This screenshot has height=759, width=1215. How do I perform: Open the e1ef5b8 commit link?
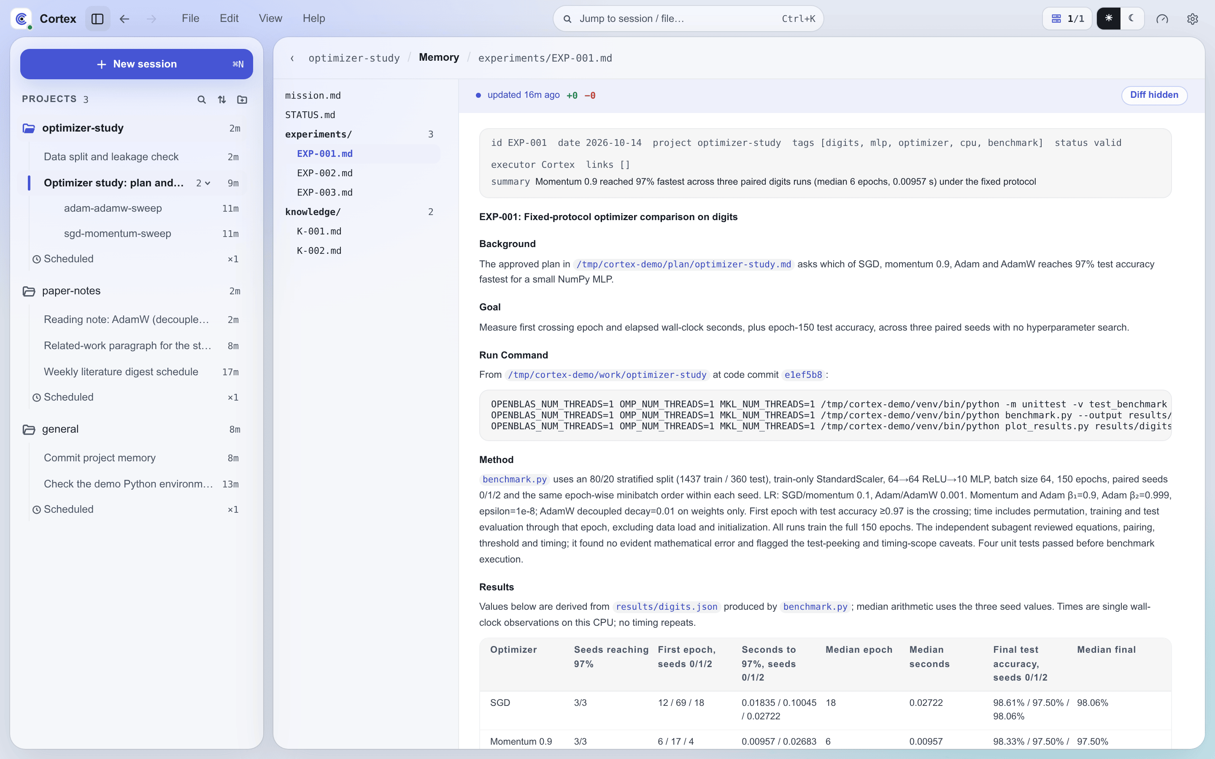803,374
